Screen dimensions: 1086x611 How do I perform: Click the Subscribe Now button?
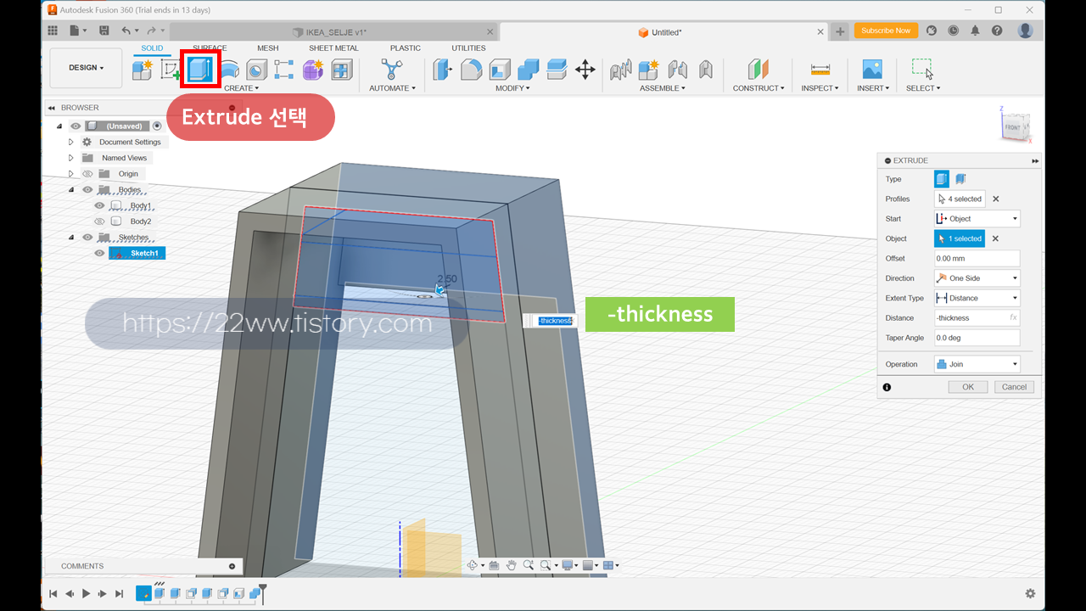tap(886, 31)
